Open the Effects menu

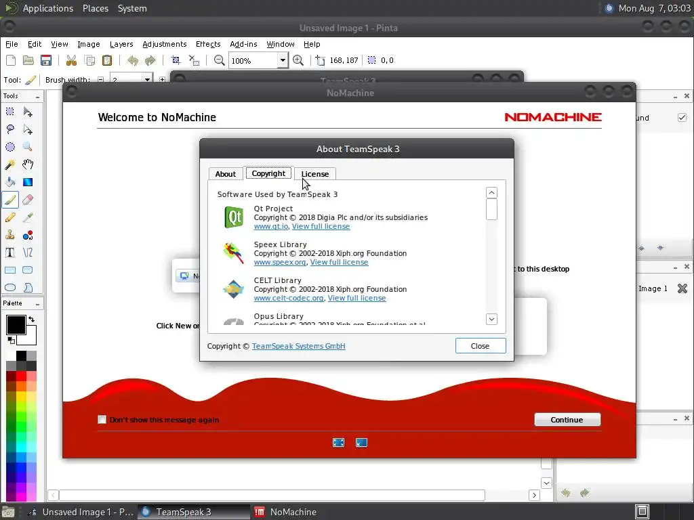(x=208, y=44)
